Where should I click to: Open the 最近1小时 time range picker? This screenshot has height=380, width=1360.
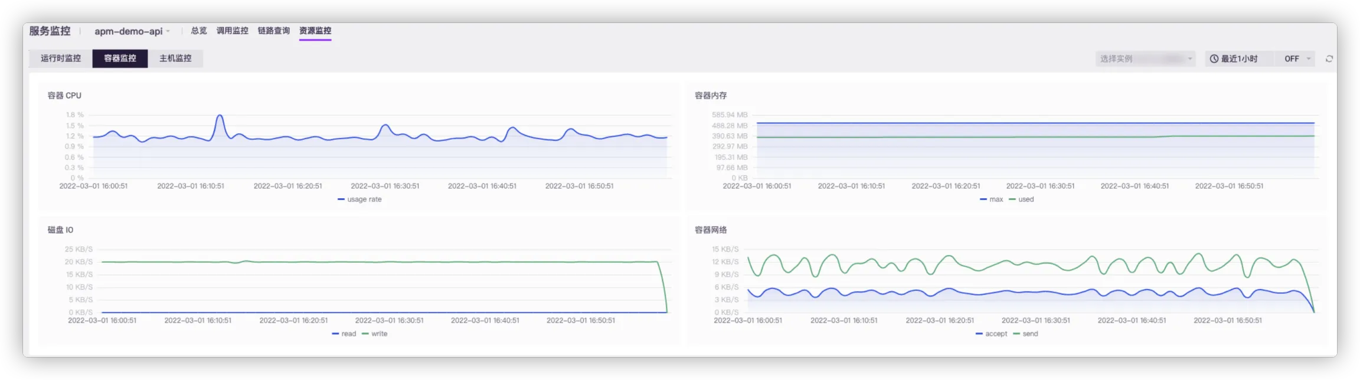[1239, 59]
